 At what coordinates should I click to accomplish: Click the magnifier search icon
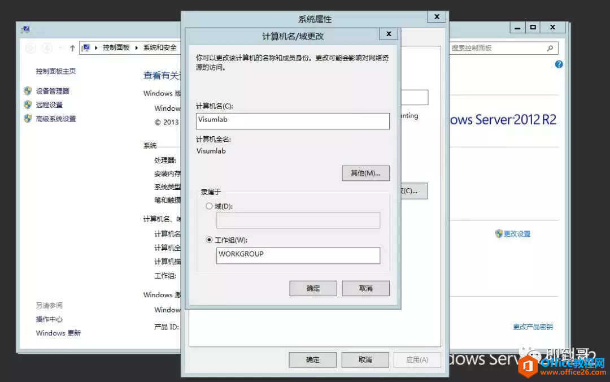[550, 48]
